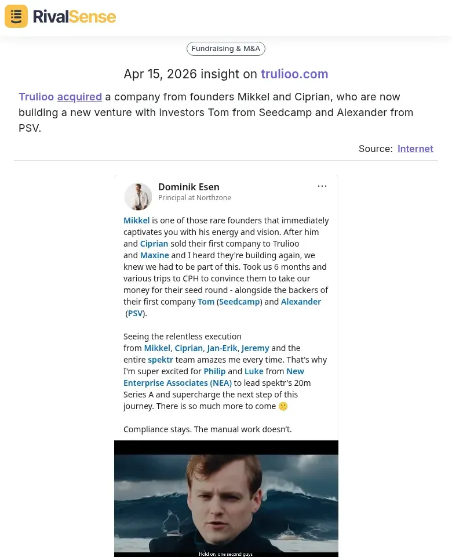
Task: Click the RivalSense logo icon
Action: pos(16,16)
